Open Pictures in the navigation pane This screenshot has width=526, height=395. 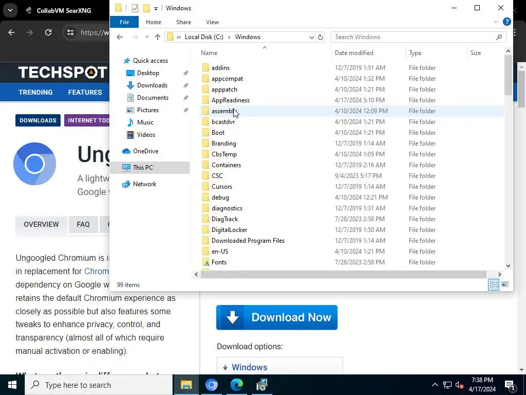pyautogui.click(x=147, y=110)
